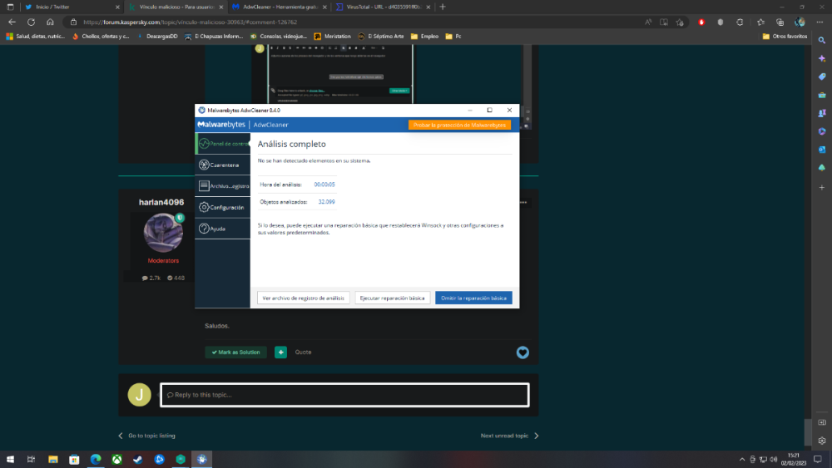This screenshot has width=832, height=468.
Task: Open the Archivos de registro sidebar item
Action: (222, 186)
